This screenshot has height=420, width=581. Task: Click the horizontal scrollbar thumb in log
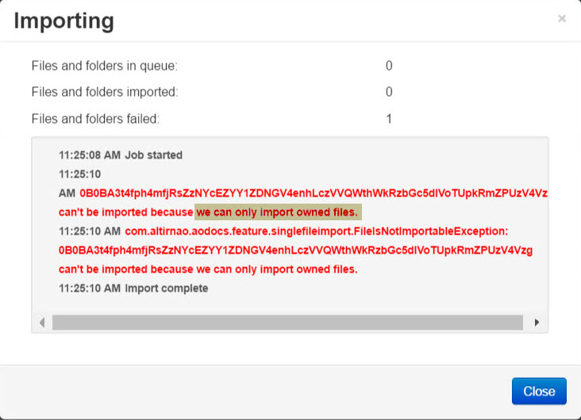287,323
